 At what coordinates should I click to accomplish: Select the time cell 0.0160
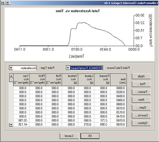[x=118, y=121]
